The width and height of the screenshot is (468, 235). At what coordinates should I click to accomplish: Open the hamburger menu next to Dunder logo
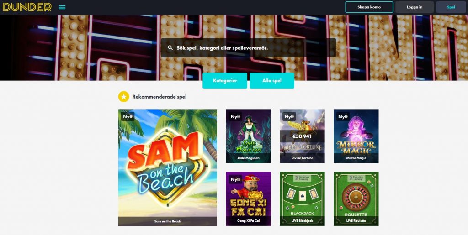(x=62, y=7)
